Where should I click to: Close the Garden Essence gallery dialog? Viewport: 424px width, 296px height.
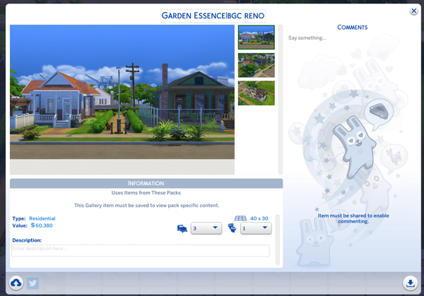tap(413, 11)
